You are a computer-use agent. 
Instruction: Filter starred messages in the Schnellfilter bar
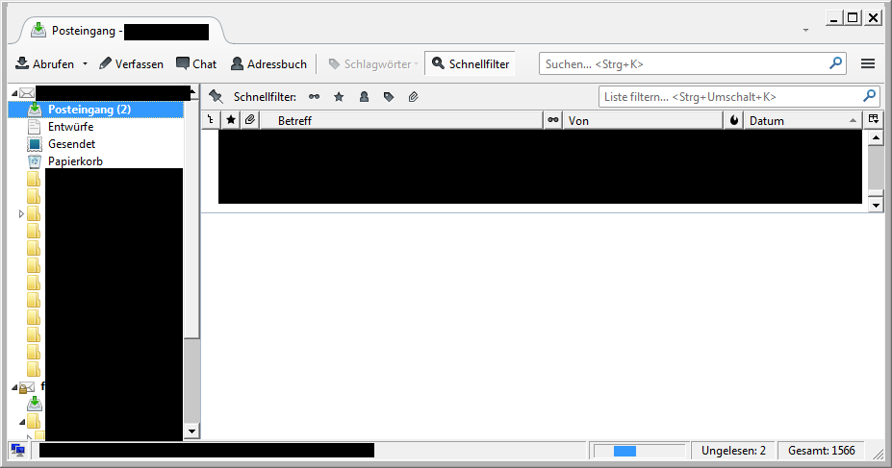click(x=339, y=97)
